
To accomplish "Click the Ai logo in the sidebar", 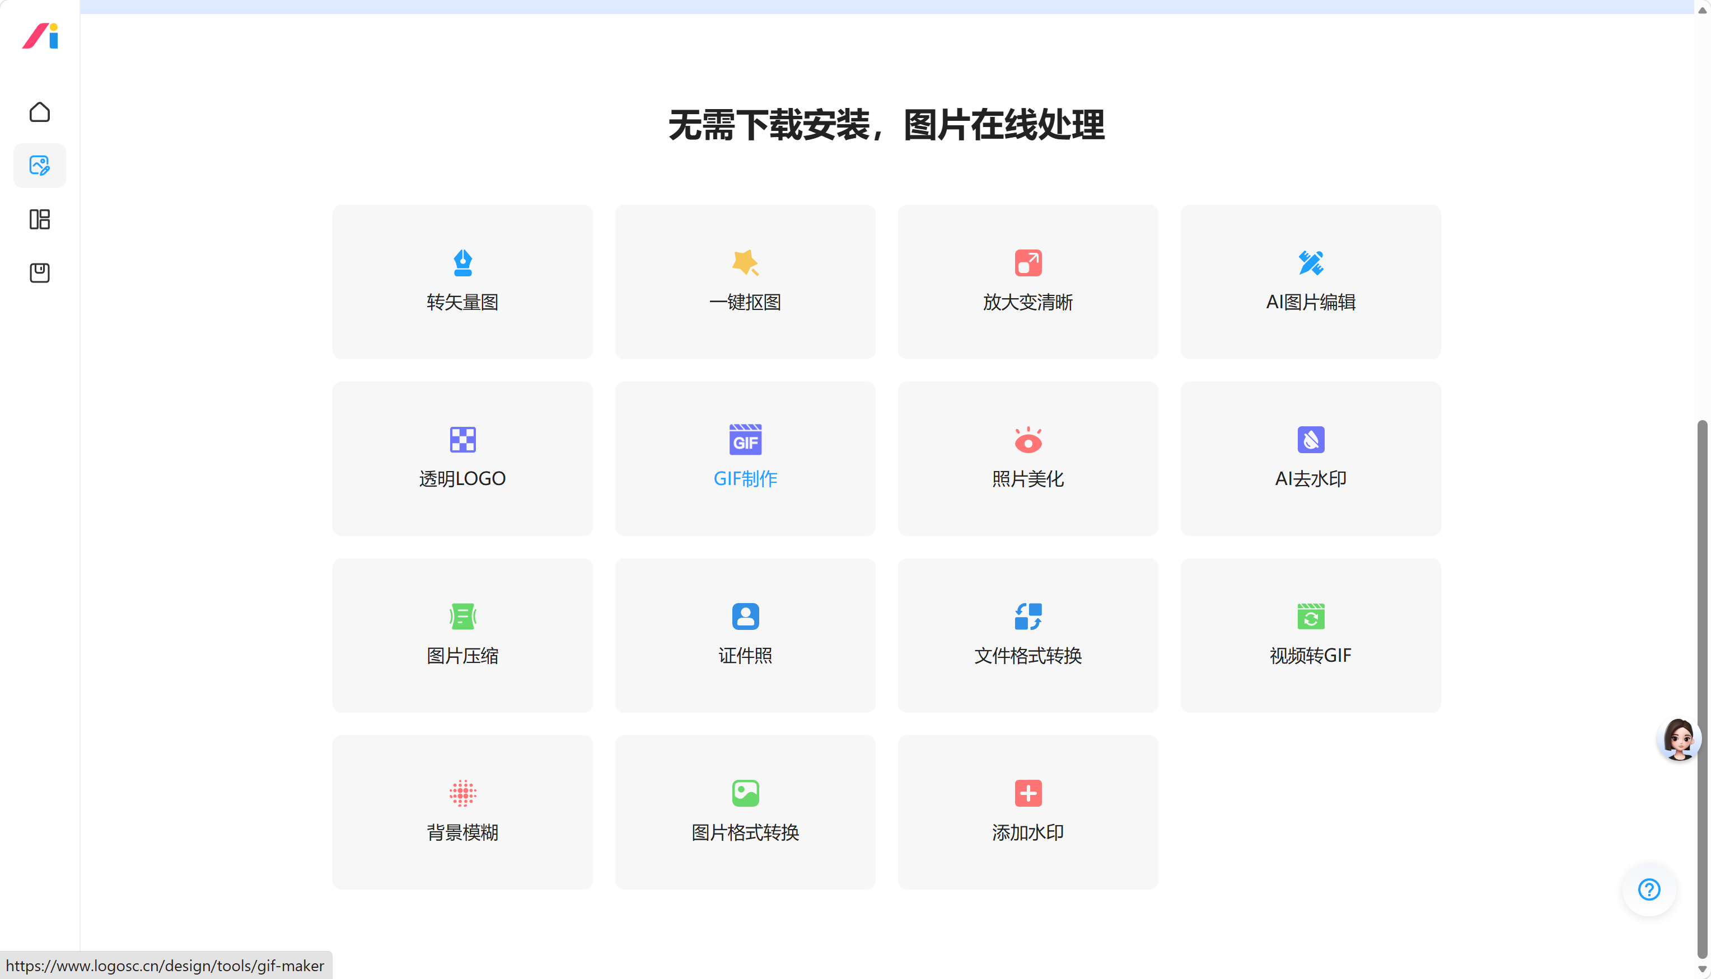I will click(x=40, y=36).
